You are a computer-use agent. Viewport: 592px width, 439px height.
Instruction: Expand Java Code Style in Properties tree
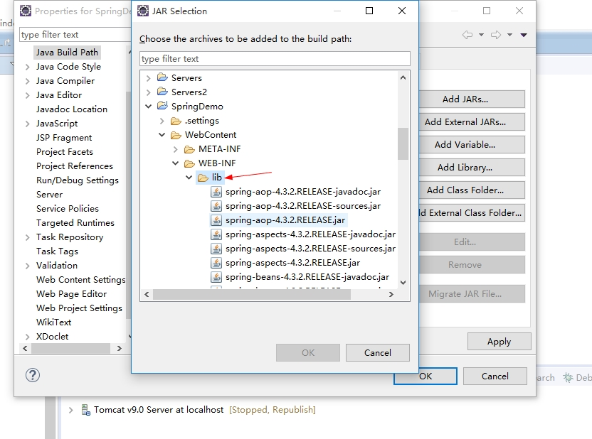27,67
